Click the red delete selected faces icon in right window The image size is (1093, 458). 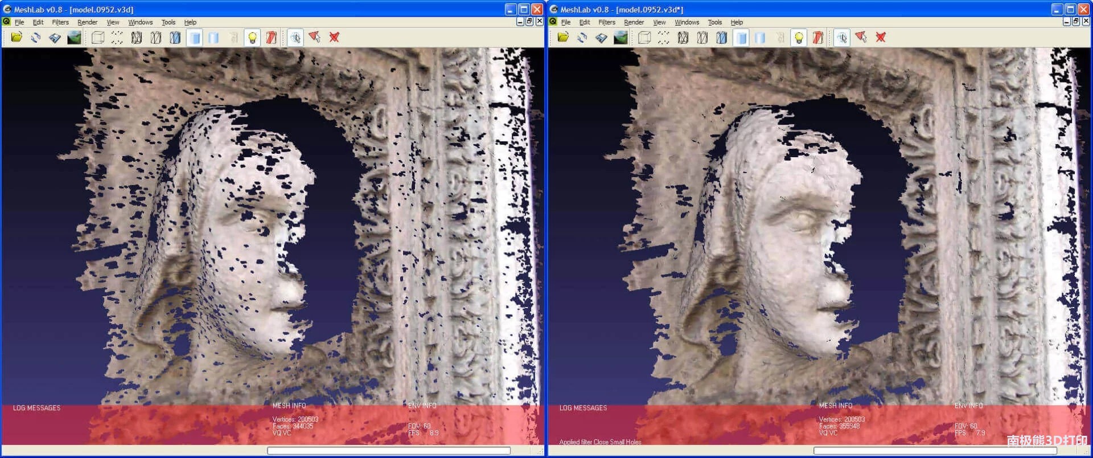tap(881, 38)
